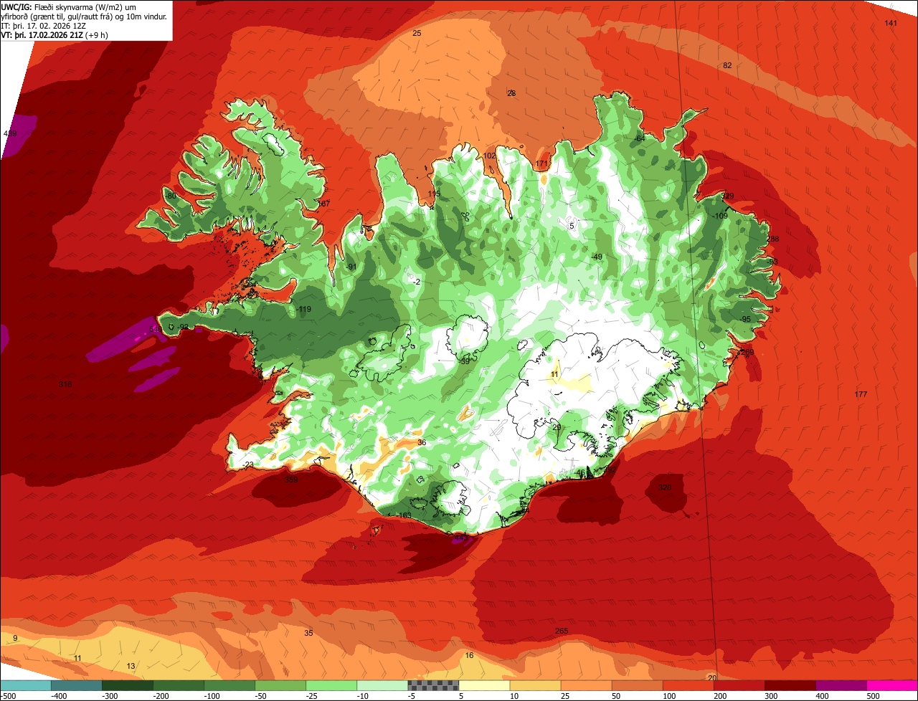Click the '-49' value in north-central highlands
The image size is (918, 701).
597,257
